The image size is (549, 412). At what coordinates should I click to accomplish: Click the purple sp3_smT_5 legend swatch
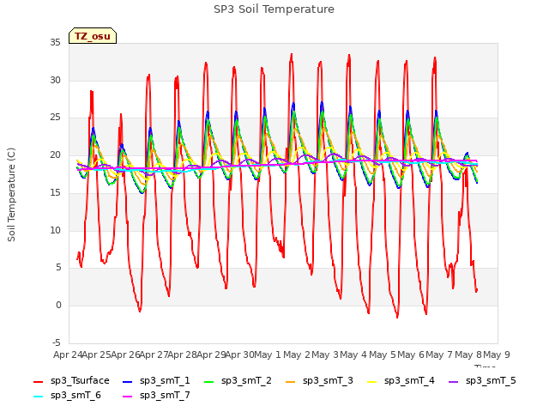(x=453, y=381)
